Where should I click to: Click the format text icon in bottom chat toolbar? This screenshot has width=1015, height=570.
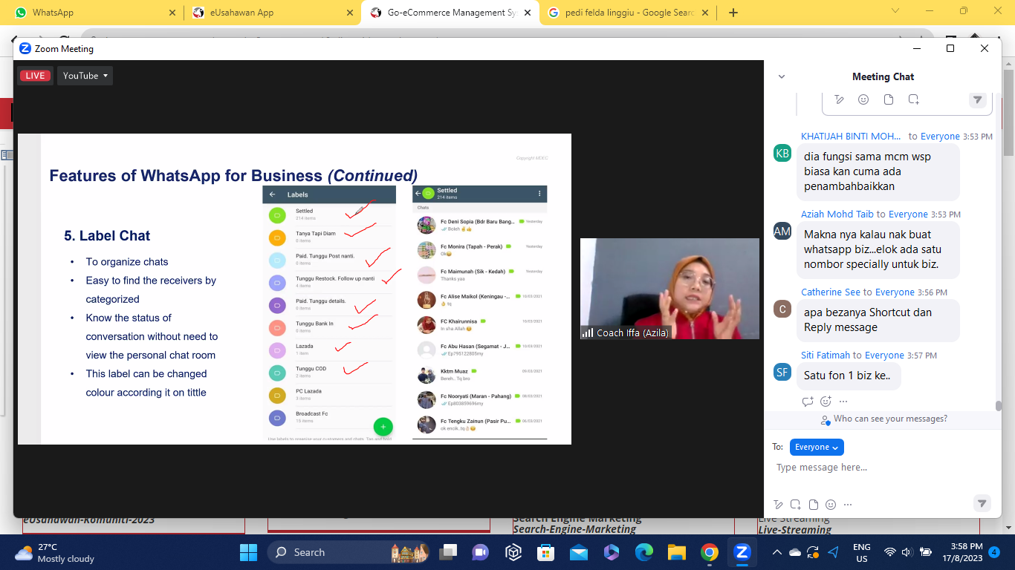click(x=778, y=504)
